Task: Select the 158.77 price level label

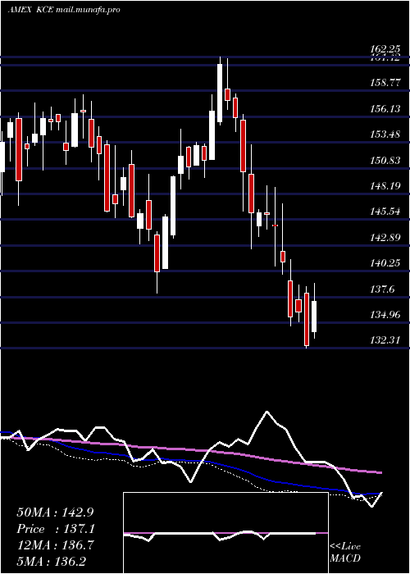Action: 385,83
